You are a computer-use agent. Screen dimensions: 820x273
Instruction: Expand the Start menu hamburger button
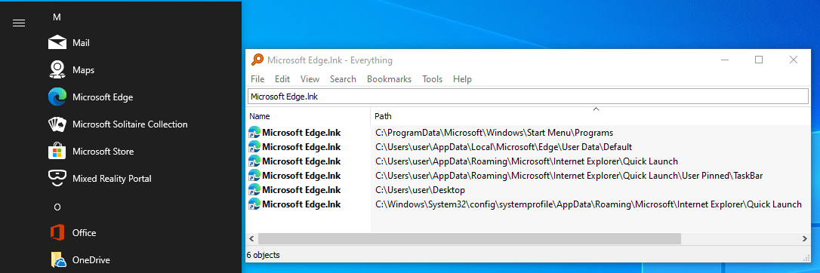tap(19, 23)
